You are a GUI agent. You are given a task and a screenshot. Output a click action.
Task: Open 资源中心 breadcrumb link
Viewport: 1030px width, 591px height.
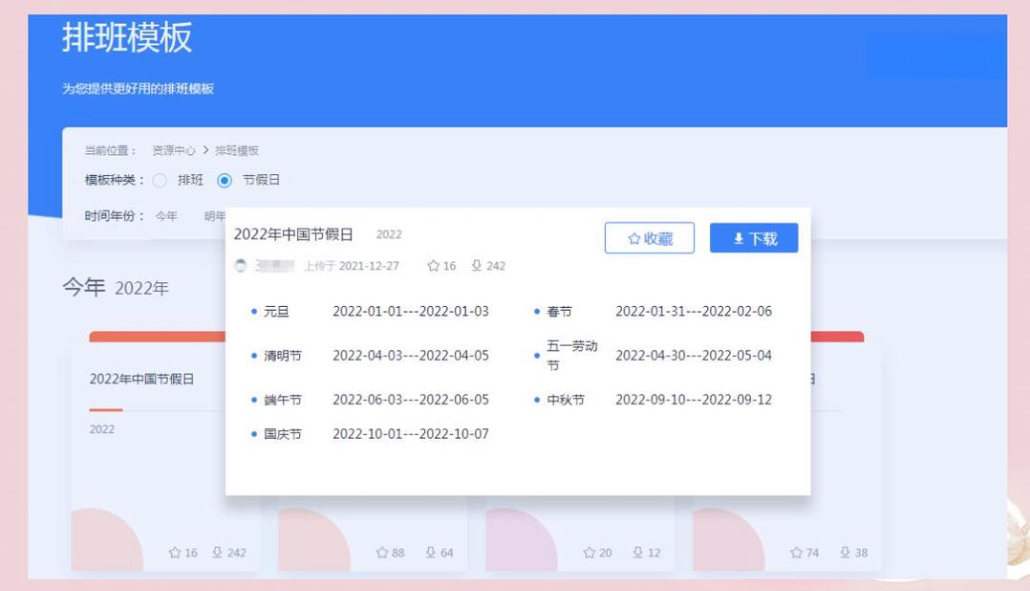174,150
